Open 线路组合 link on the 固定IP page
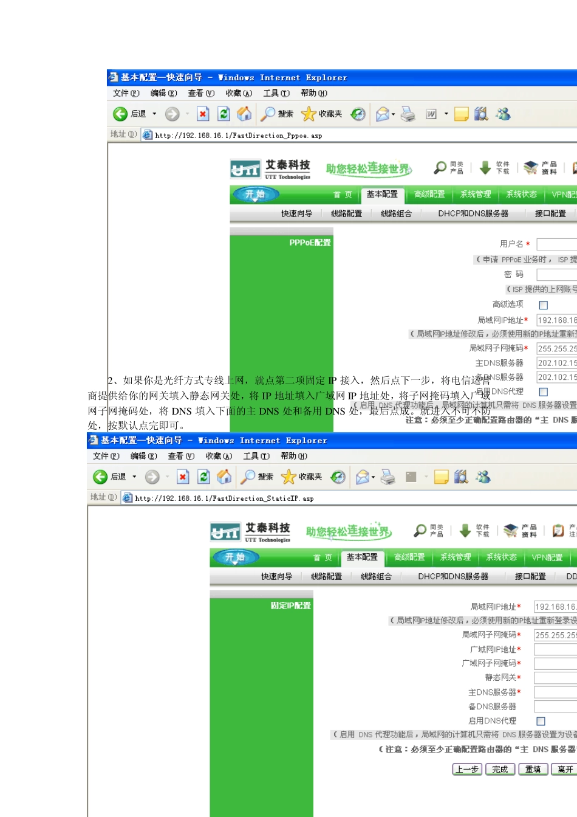Screen dimensions: 577x817 coord(377,576)
